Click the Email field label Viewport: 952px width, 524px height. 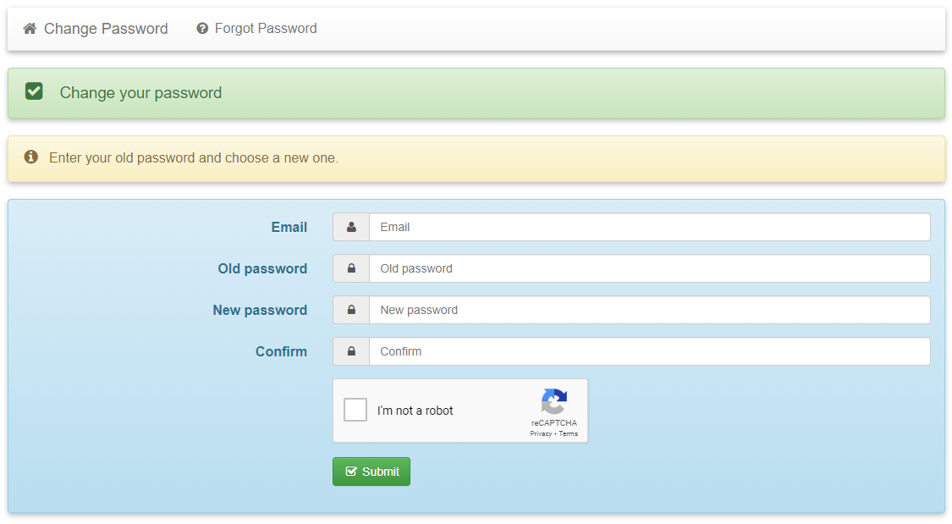coord(289,227)
